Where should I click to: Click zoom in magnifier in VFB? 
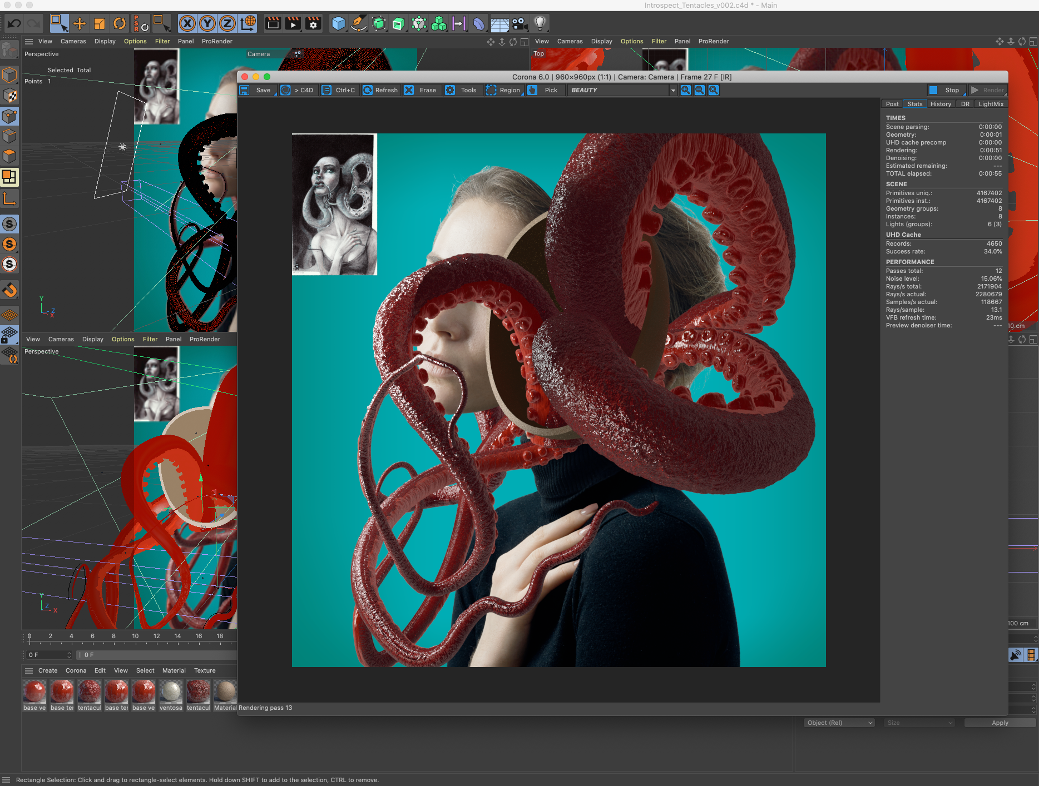[686, 90]
